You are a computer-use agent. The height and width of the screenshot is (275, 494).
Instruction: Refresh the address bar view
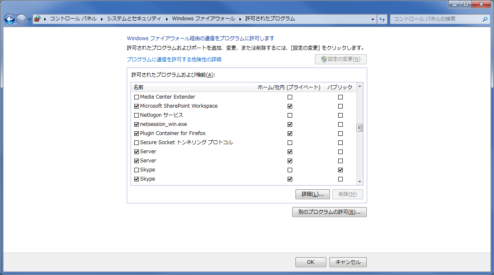click(x=382, y=19)
